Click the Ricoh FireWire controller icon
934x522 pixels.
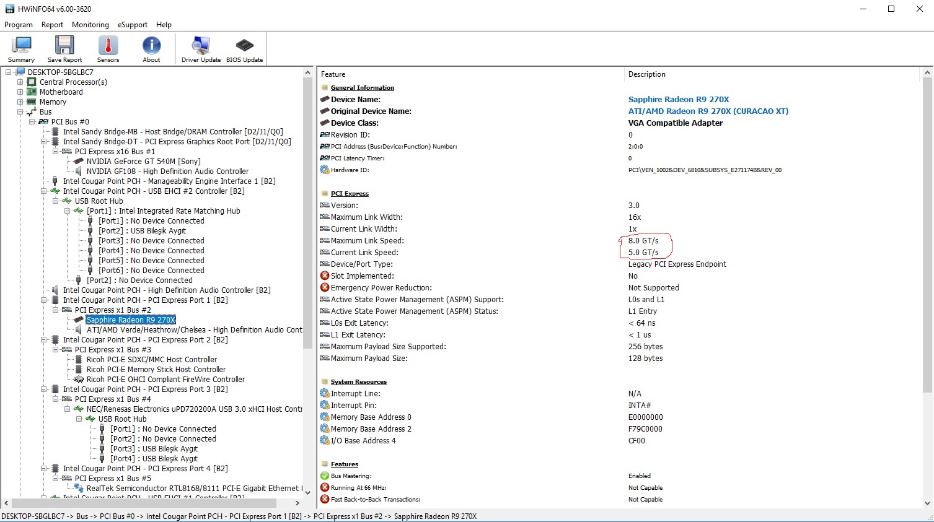[79, 379]
